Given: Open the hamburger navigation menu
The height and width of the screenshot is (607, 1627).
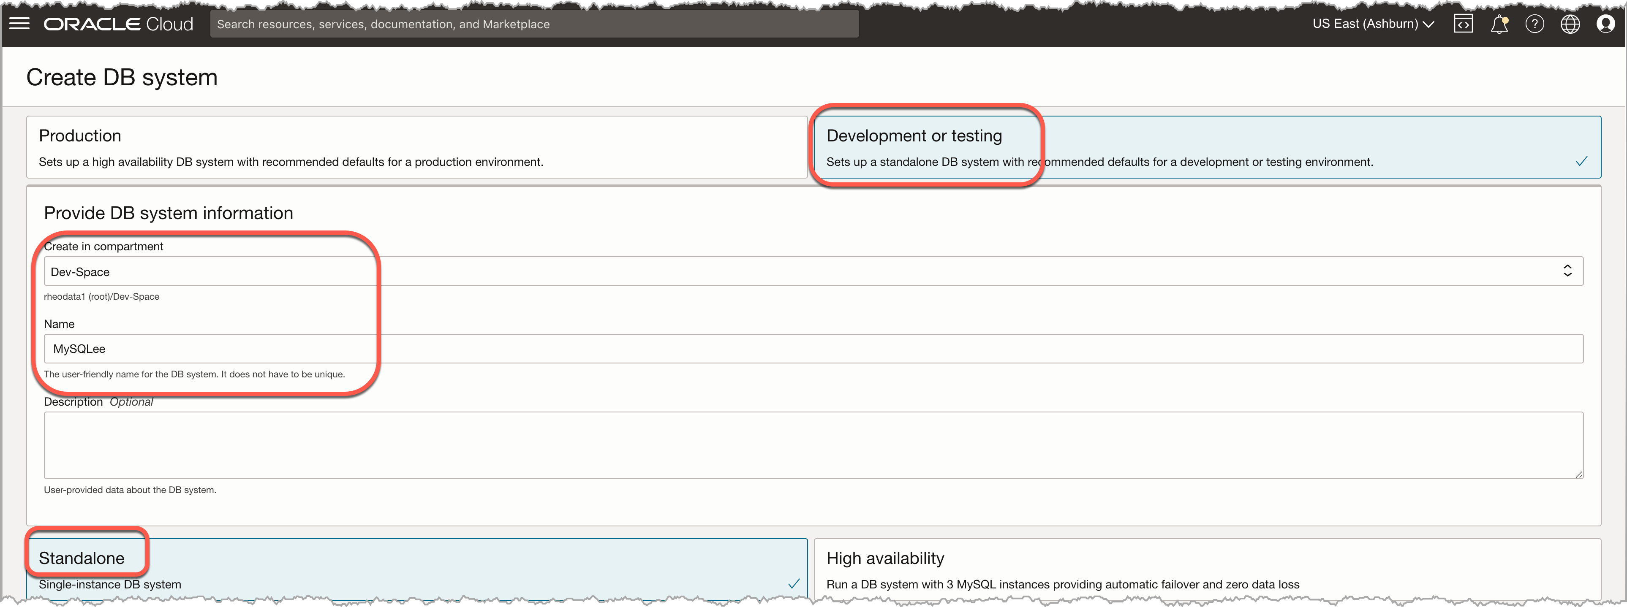Looking at the screenshot, I should [x=19, y=24].
